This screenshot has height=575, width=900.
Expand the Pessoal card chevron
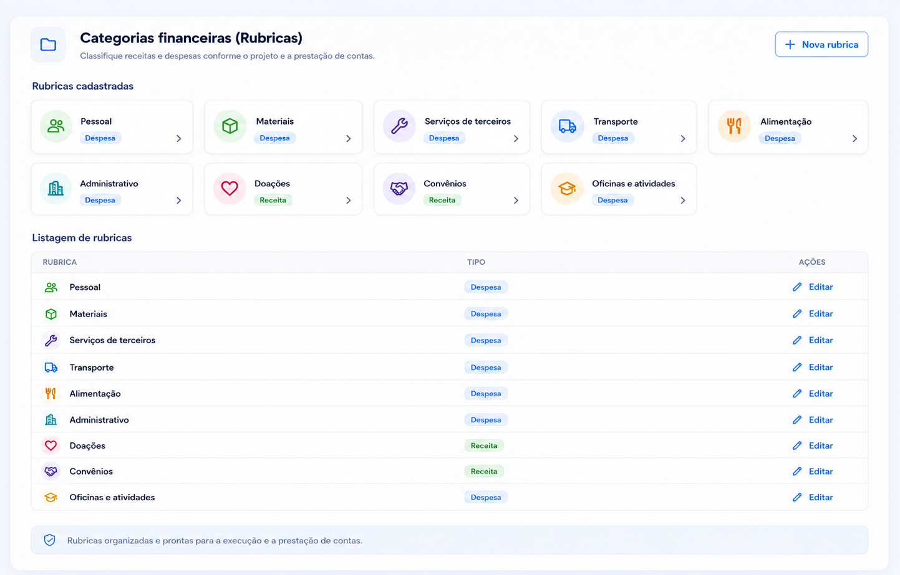point(179,138)
